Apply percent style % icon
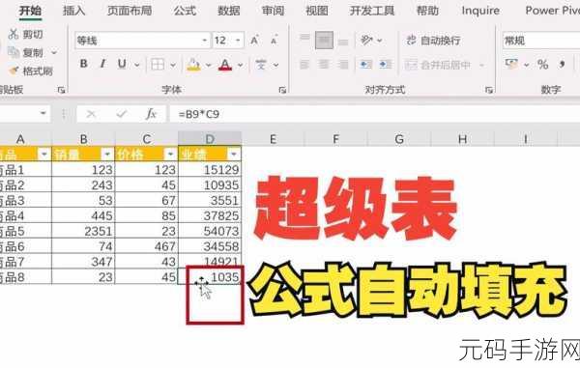 (x=542, y=65)
